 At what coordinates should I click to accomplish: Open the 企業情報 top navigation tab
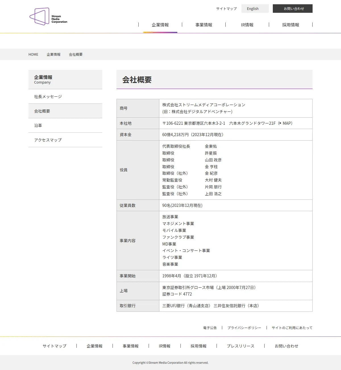click(x=160, y=25)
